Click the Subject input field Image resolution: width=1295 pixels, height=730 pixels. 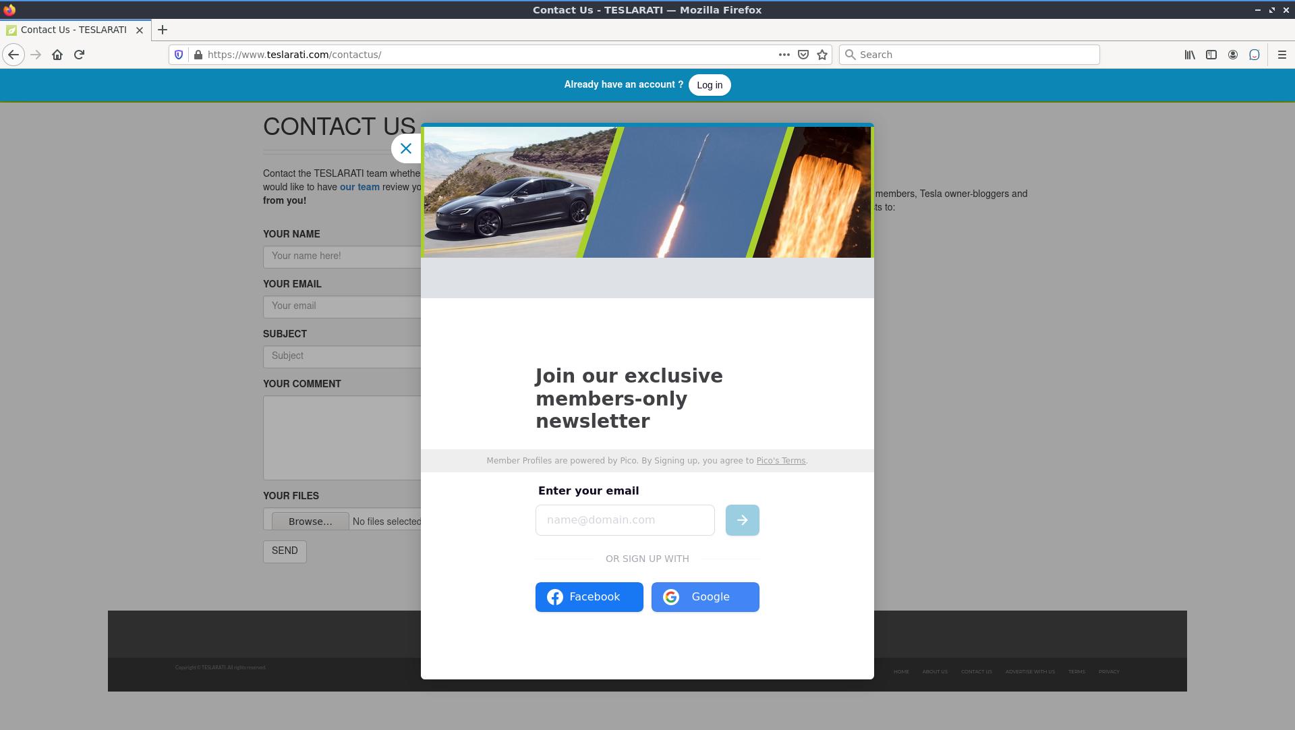click(342, 356)
